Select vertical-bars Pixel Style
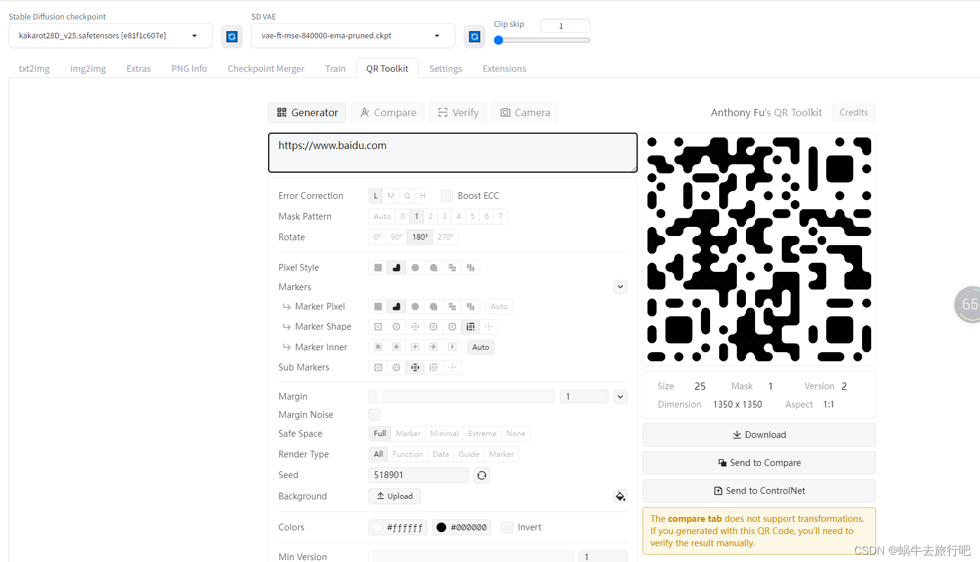Viewport: 980px width, 562px height. pyautogui.click(x=471, y=268)
